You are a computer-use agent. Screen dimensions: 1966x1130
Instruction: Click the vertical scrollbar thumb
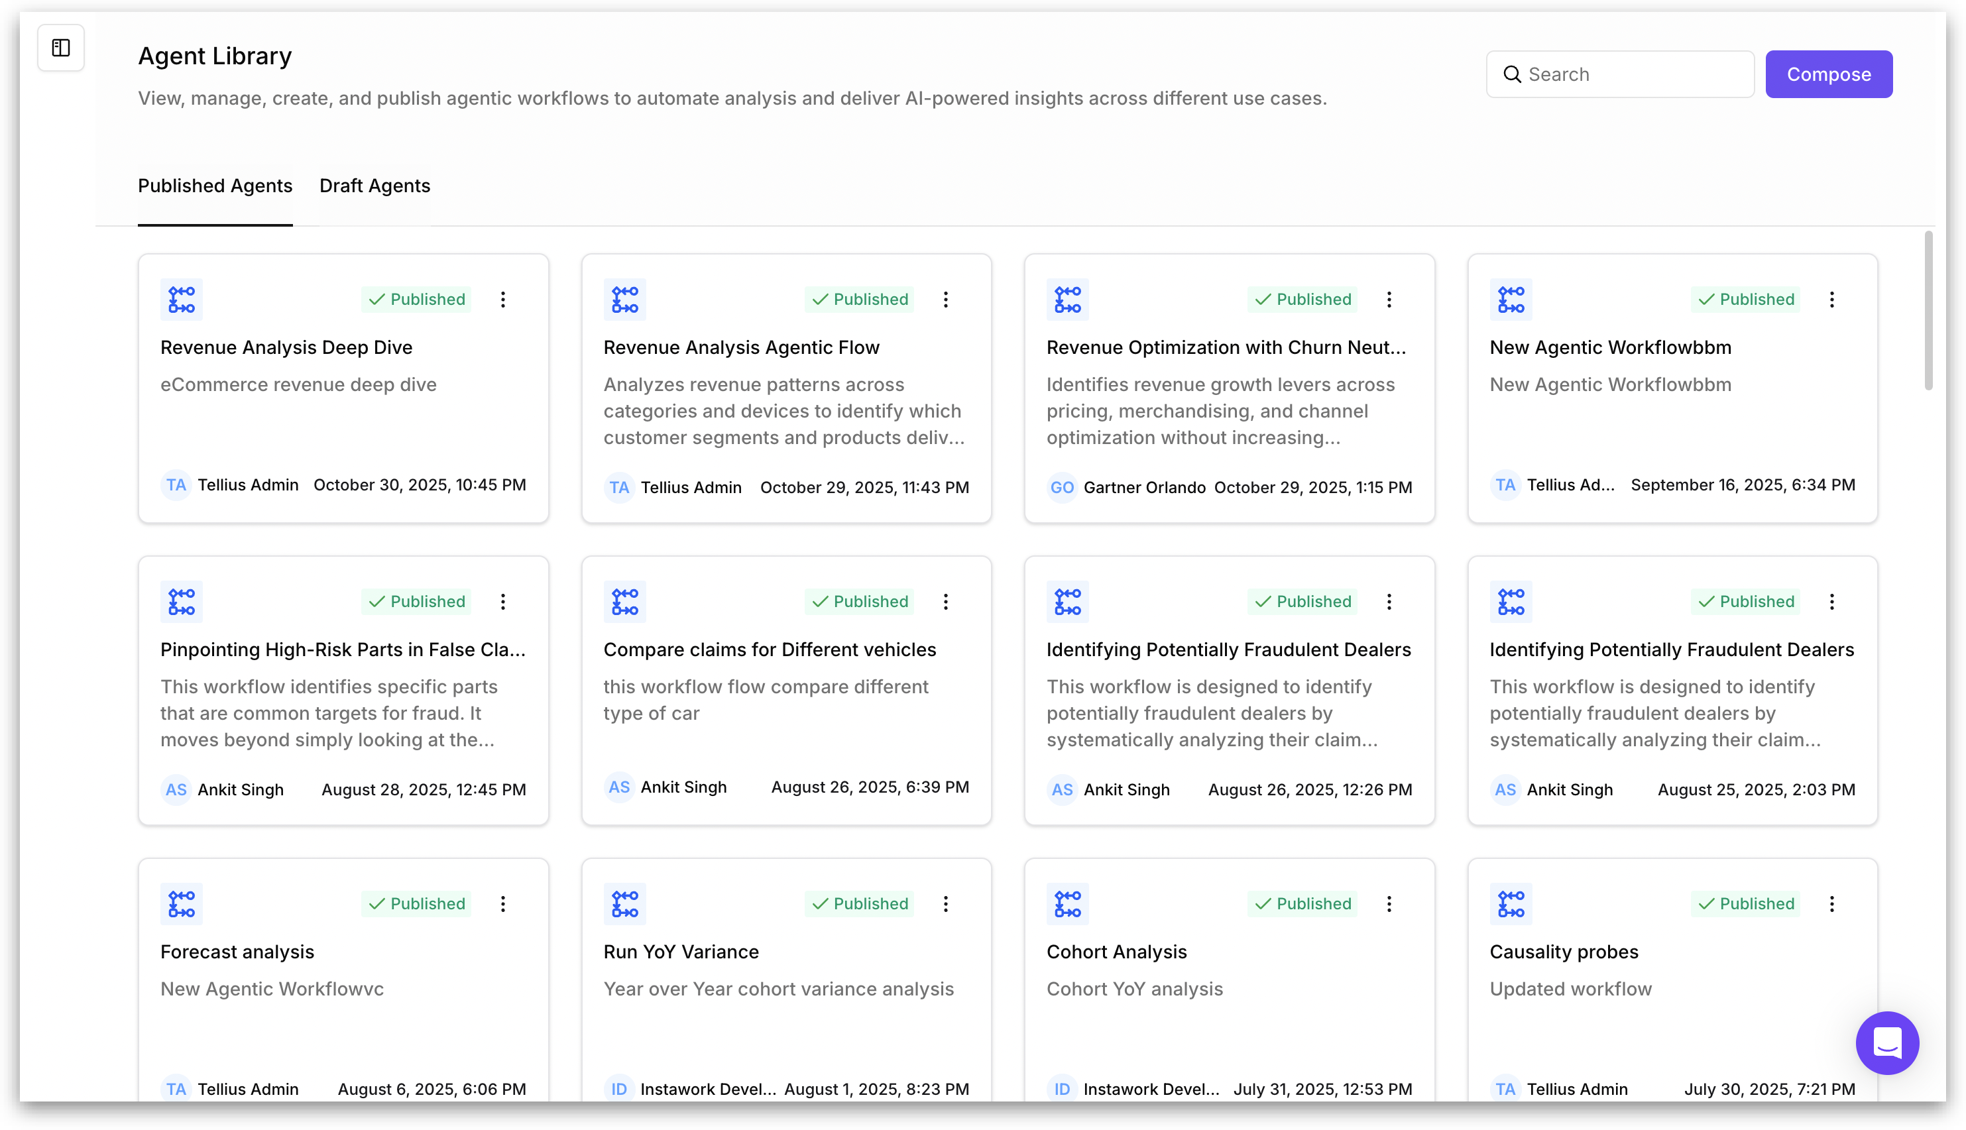[1928, 310]
